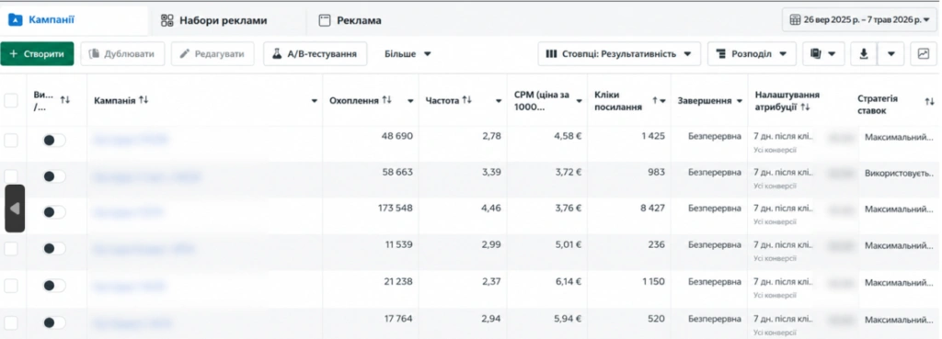The height and width of the screenshot is (339, 942).
Task: Click the frequency value 4,46
Action: coord(491,209)
